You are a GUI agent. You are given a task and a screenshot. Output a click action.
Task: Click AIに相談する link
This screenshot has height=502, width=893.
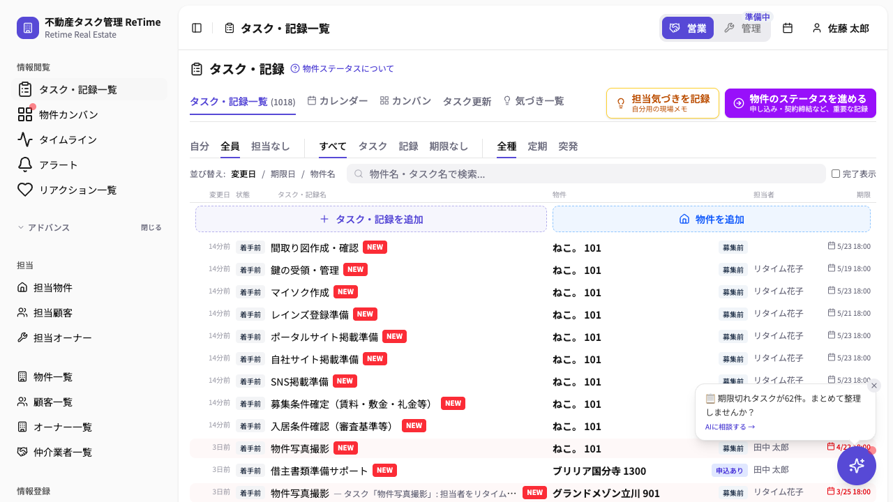coord(730,427)
